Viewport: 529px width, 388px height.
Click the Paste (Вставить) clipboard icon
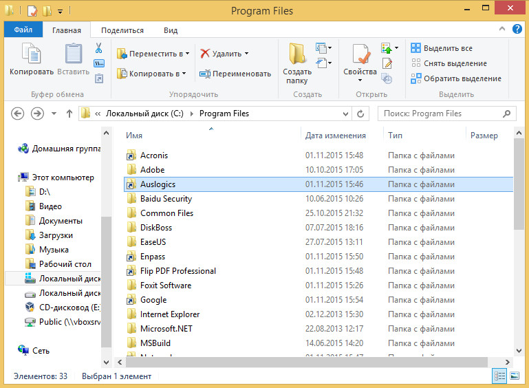[x=73, y=54]
